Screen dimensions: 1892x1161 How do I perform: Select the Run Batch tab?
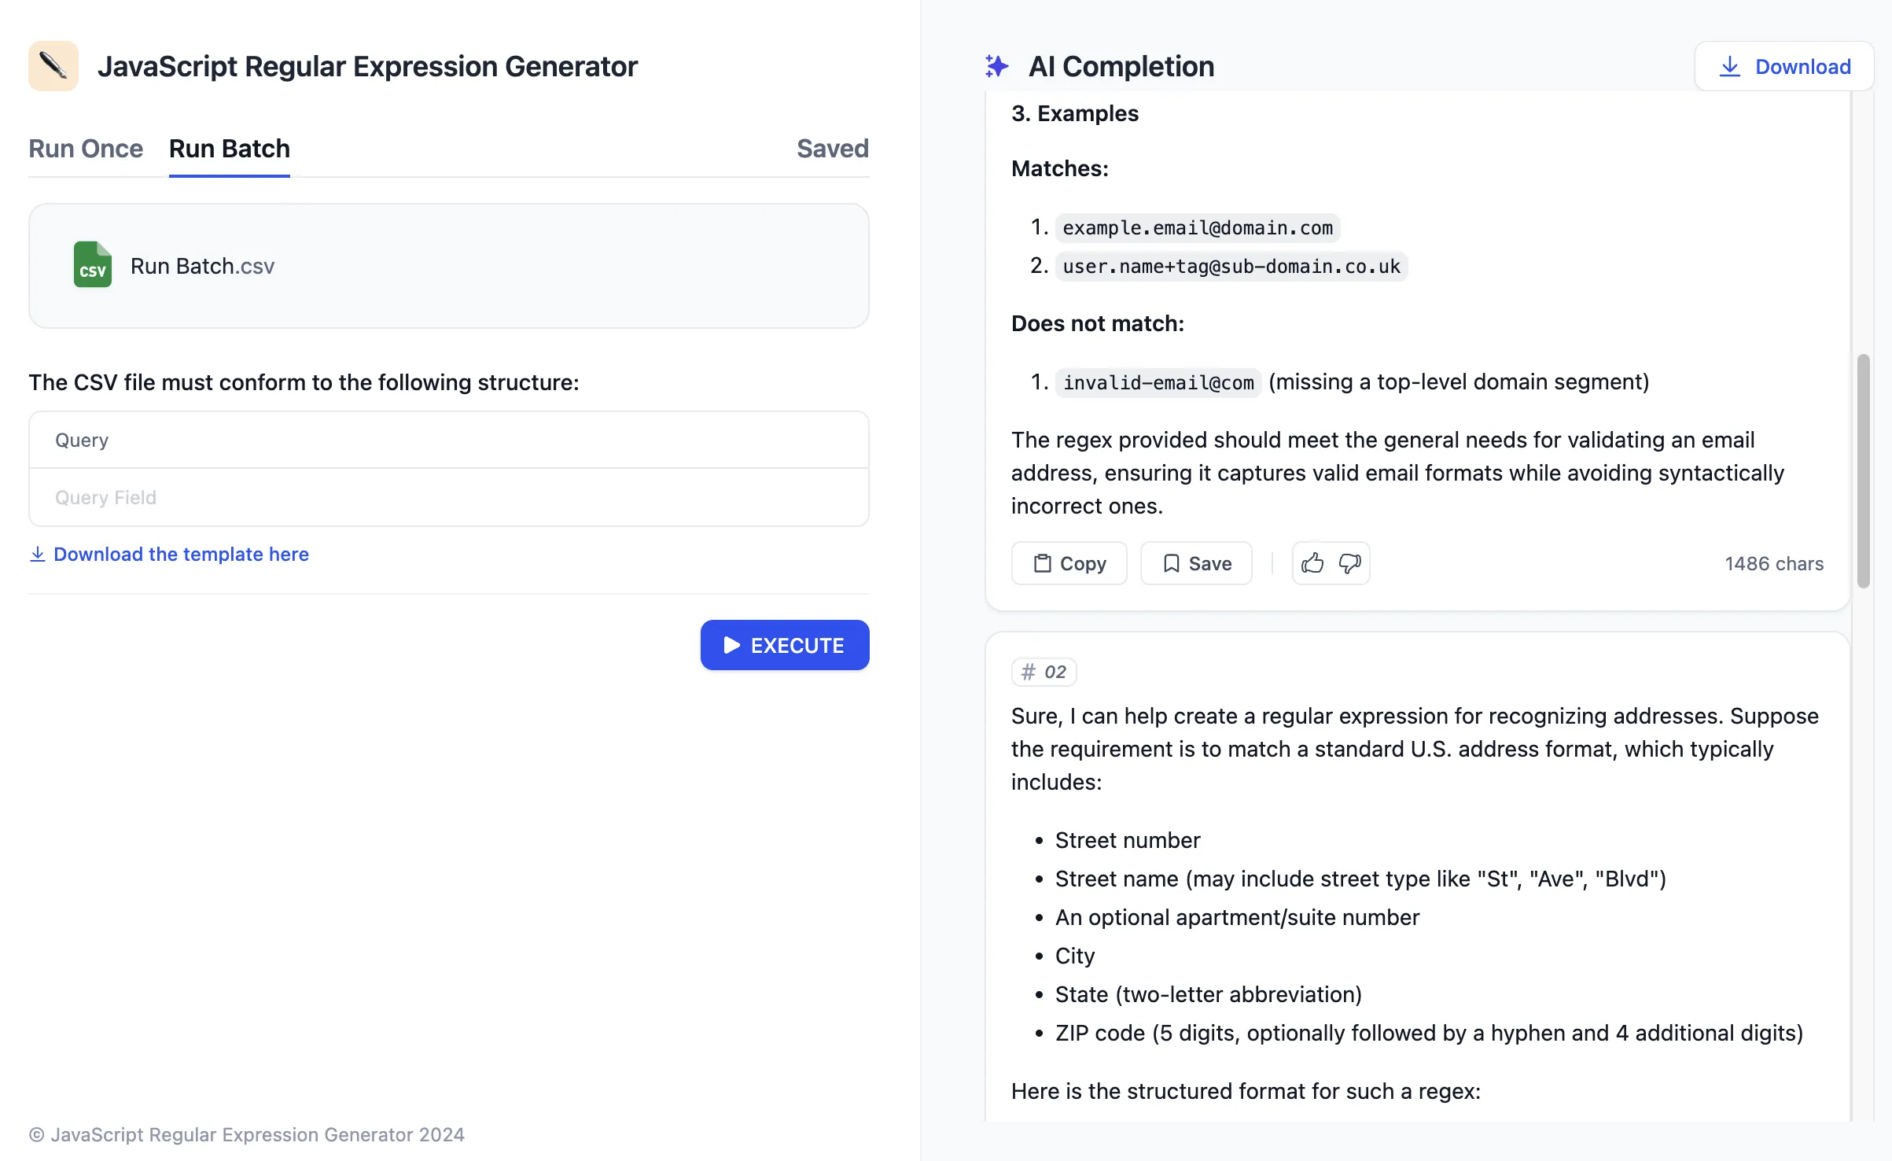229,149
